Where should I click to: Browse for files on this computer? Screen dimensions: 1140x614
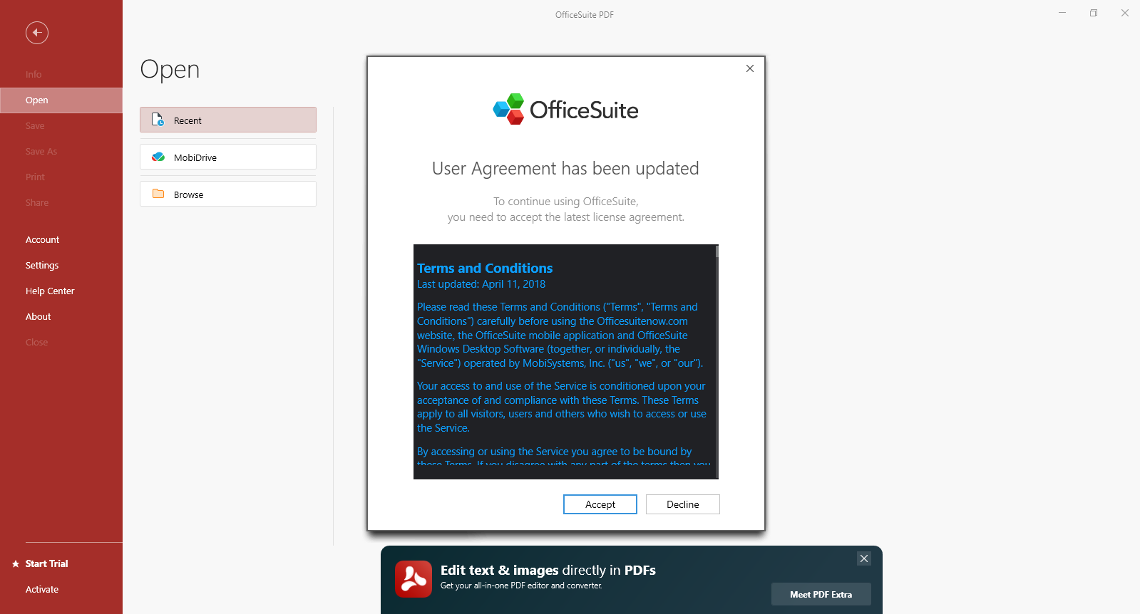tap(228, 194)
